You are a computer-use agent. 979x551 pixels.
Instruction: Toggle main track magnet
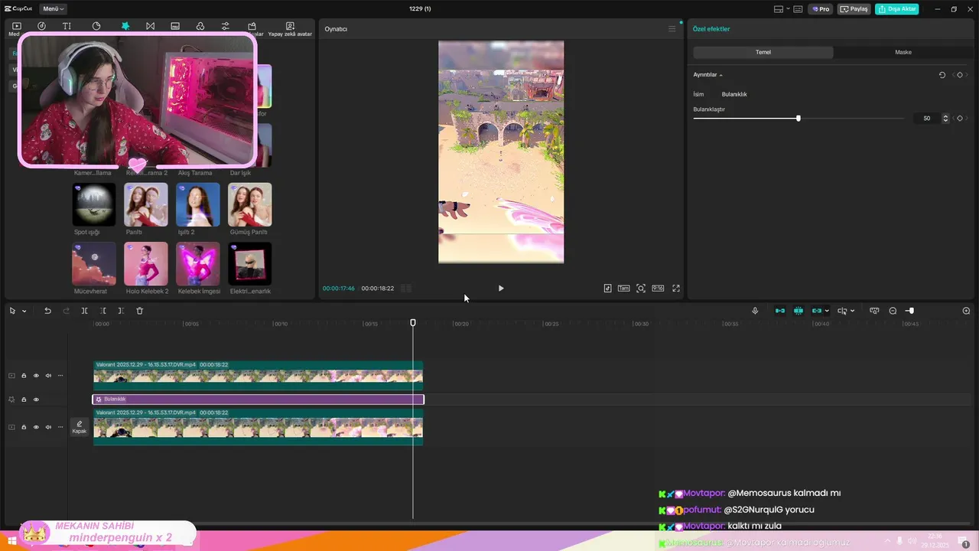[x=780, y=311]
